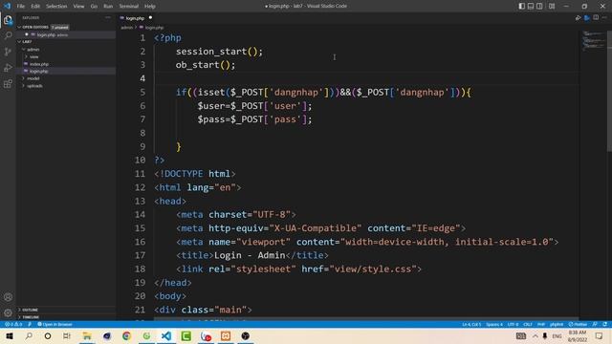Click the Spaces: 4 indentation setting
This screenshot has height=344, width=612.
(x=494, y=324)
